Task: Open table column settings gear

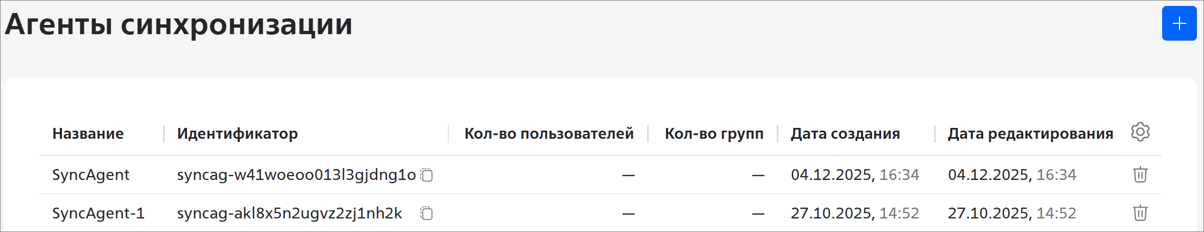Action: coord(1140,132)
